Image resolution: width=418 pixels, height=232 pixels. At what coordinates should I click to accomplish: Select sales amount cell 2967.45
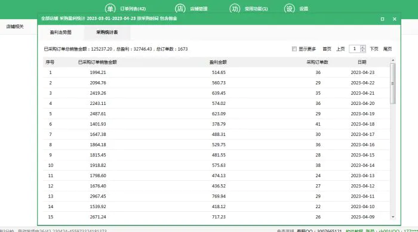pos(98,196)
